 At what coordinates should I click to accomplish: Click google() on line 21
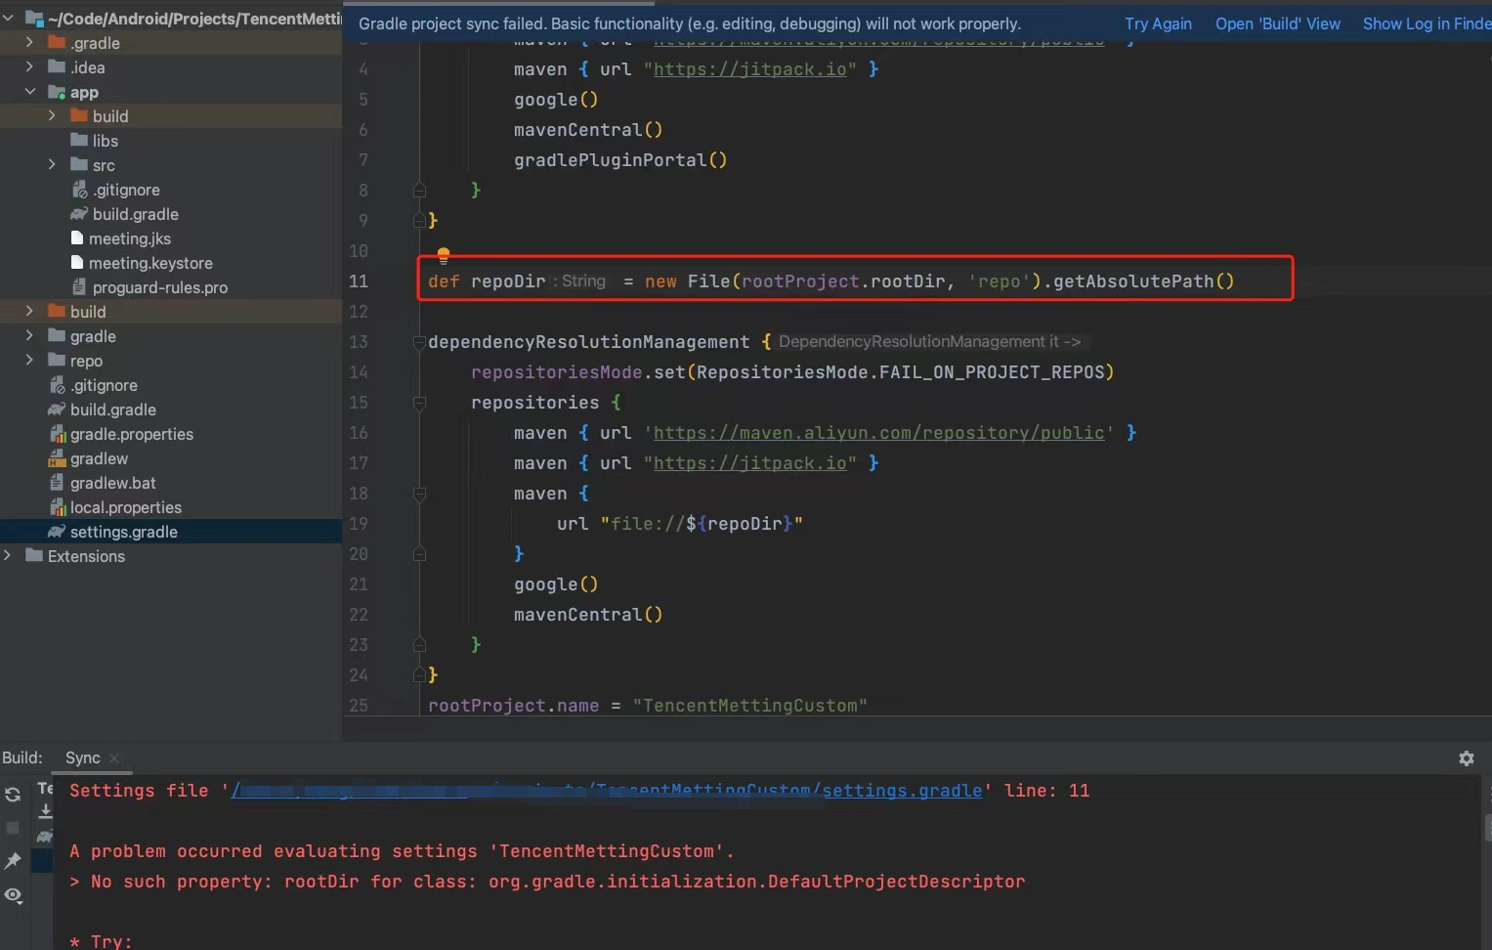pyautogui.click(x=556, y=584)
